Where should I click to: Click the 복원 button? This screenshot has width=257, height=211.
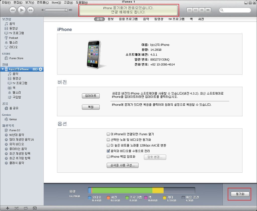[x=91, y=107]
